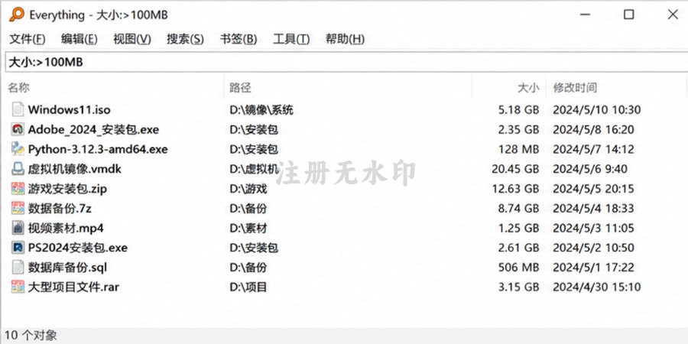
Task: Select file name Python-3.12.3-amd64.exe
Action: pos(98,149)
